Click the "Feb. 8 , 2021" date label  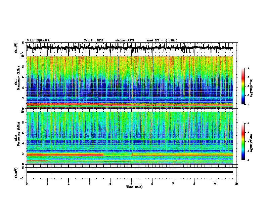(94, 40)
